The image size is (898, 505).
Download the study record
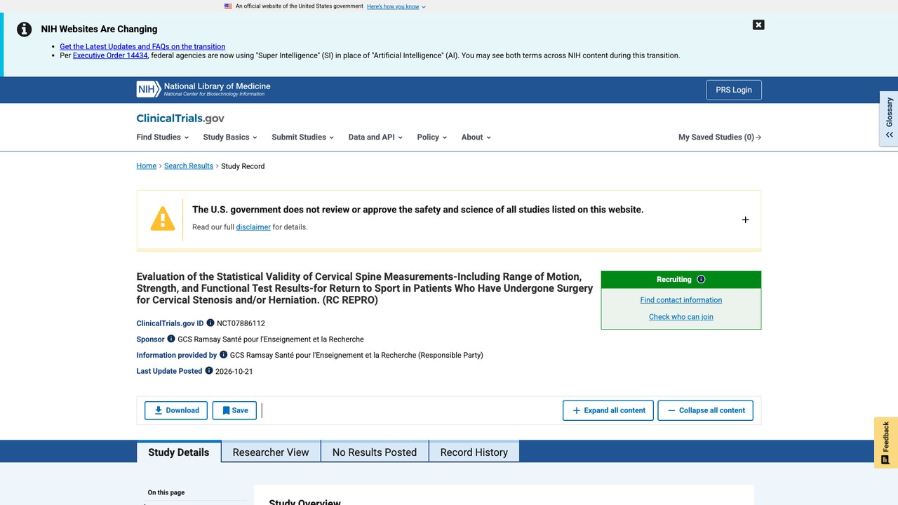(176, 410)
